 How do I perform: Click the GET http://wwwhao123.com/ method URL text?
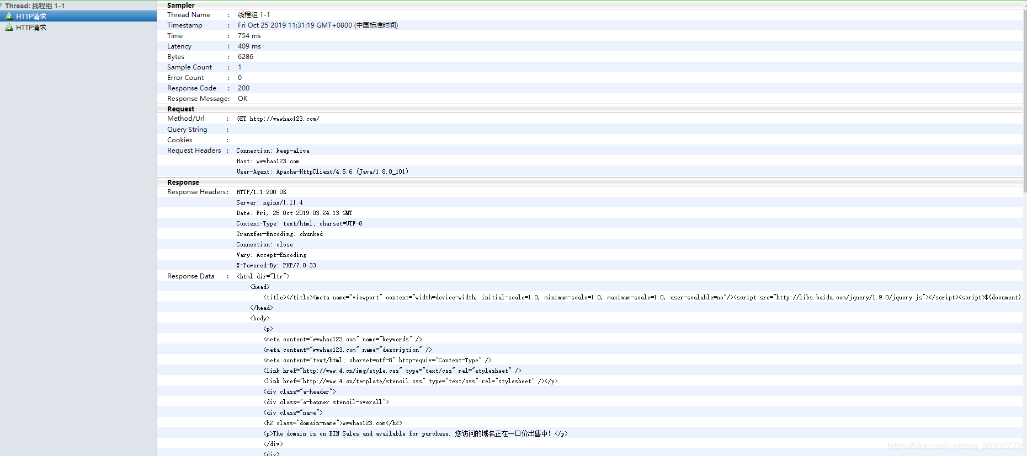(x=278, y=119)
